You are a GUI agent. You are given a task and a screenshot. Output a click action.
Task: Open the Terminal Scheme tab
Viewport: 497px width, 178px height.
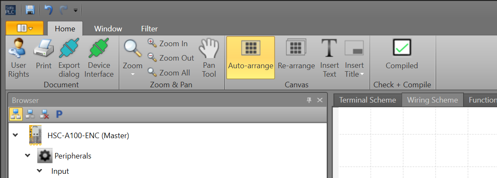[x=367, y=100]
